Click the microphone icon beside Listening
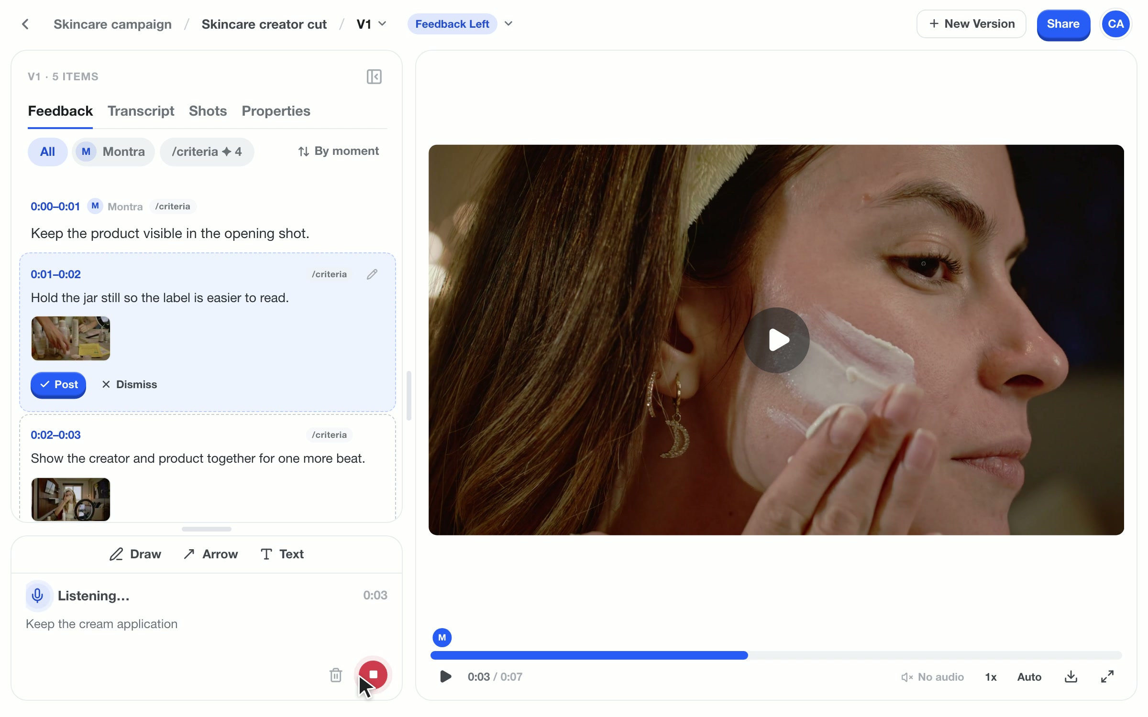 [x=38, y=596]
